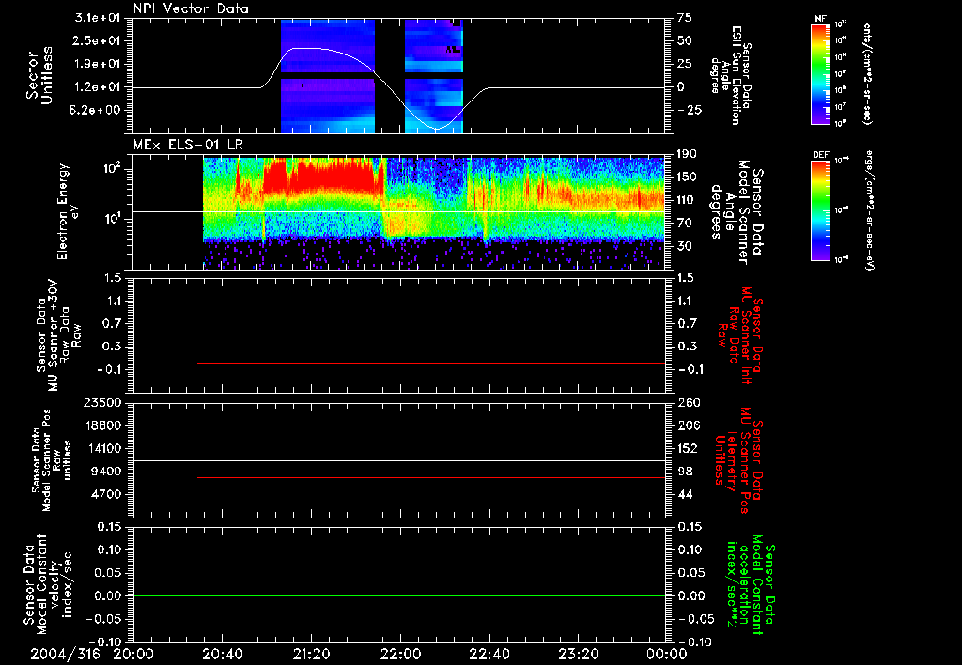Image resolution: width=962 pixels, height=665 pixels.
Task: Click the "Electron Energy eV" axis label
Action: pyautogui.click(x=68, y=211)
